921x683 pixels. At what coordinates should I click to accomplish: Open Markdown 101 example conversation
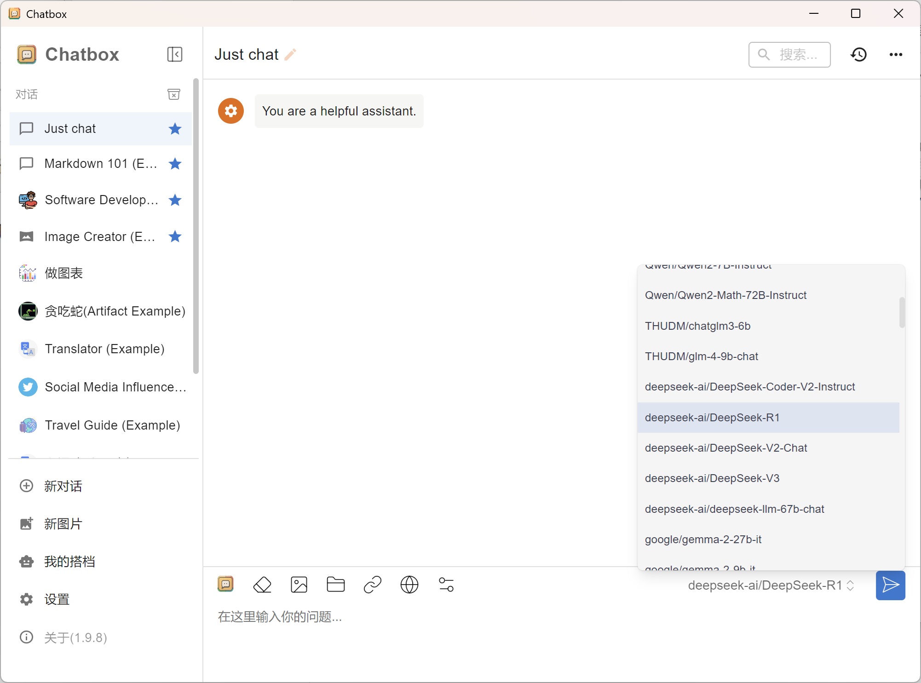point(100,164)
